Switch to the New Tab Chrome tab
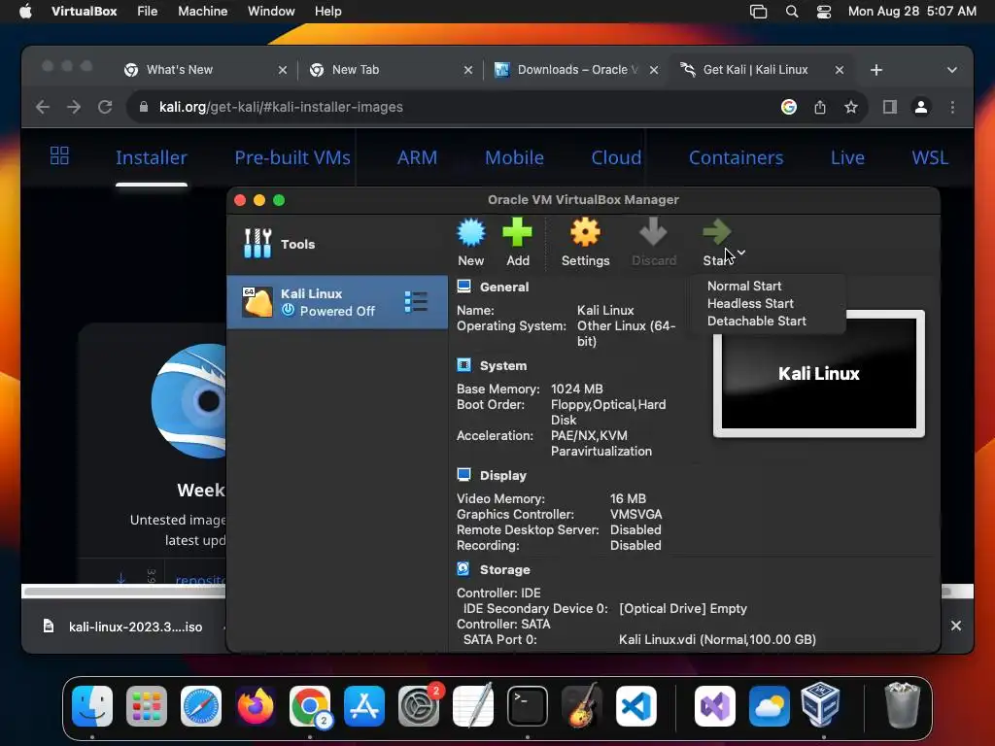This screenshot has width=995, height=746. click(391, 70)
